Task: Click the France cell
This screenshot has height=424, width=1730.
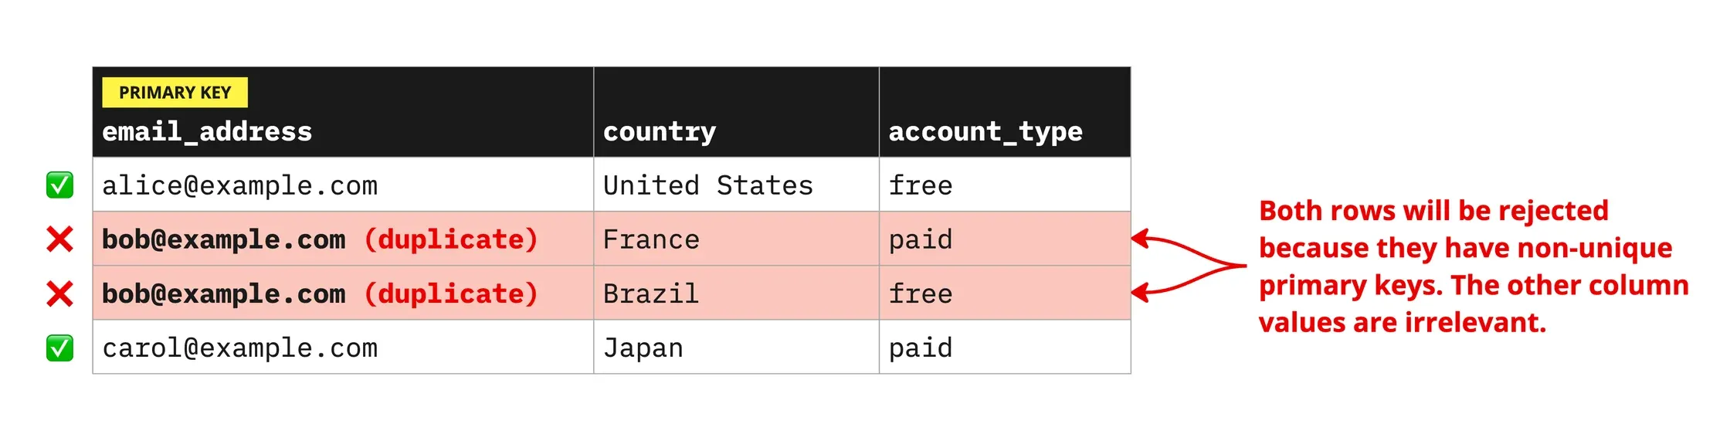Action: [651, 240]
